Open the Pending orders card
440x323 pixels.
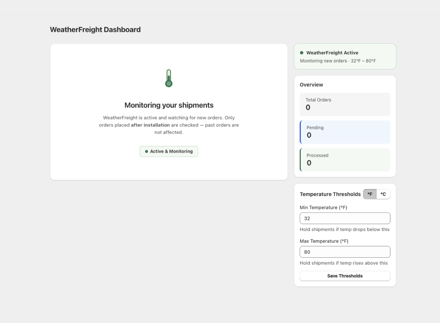345,132
